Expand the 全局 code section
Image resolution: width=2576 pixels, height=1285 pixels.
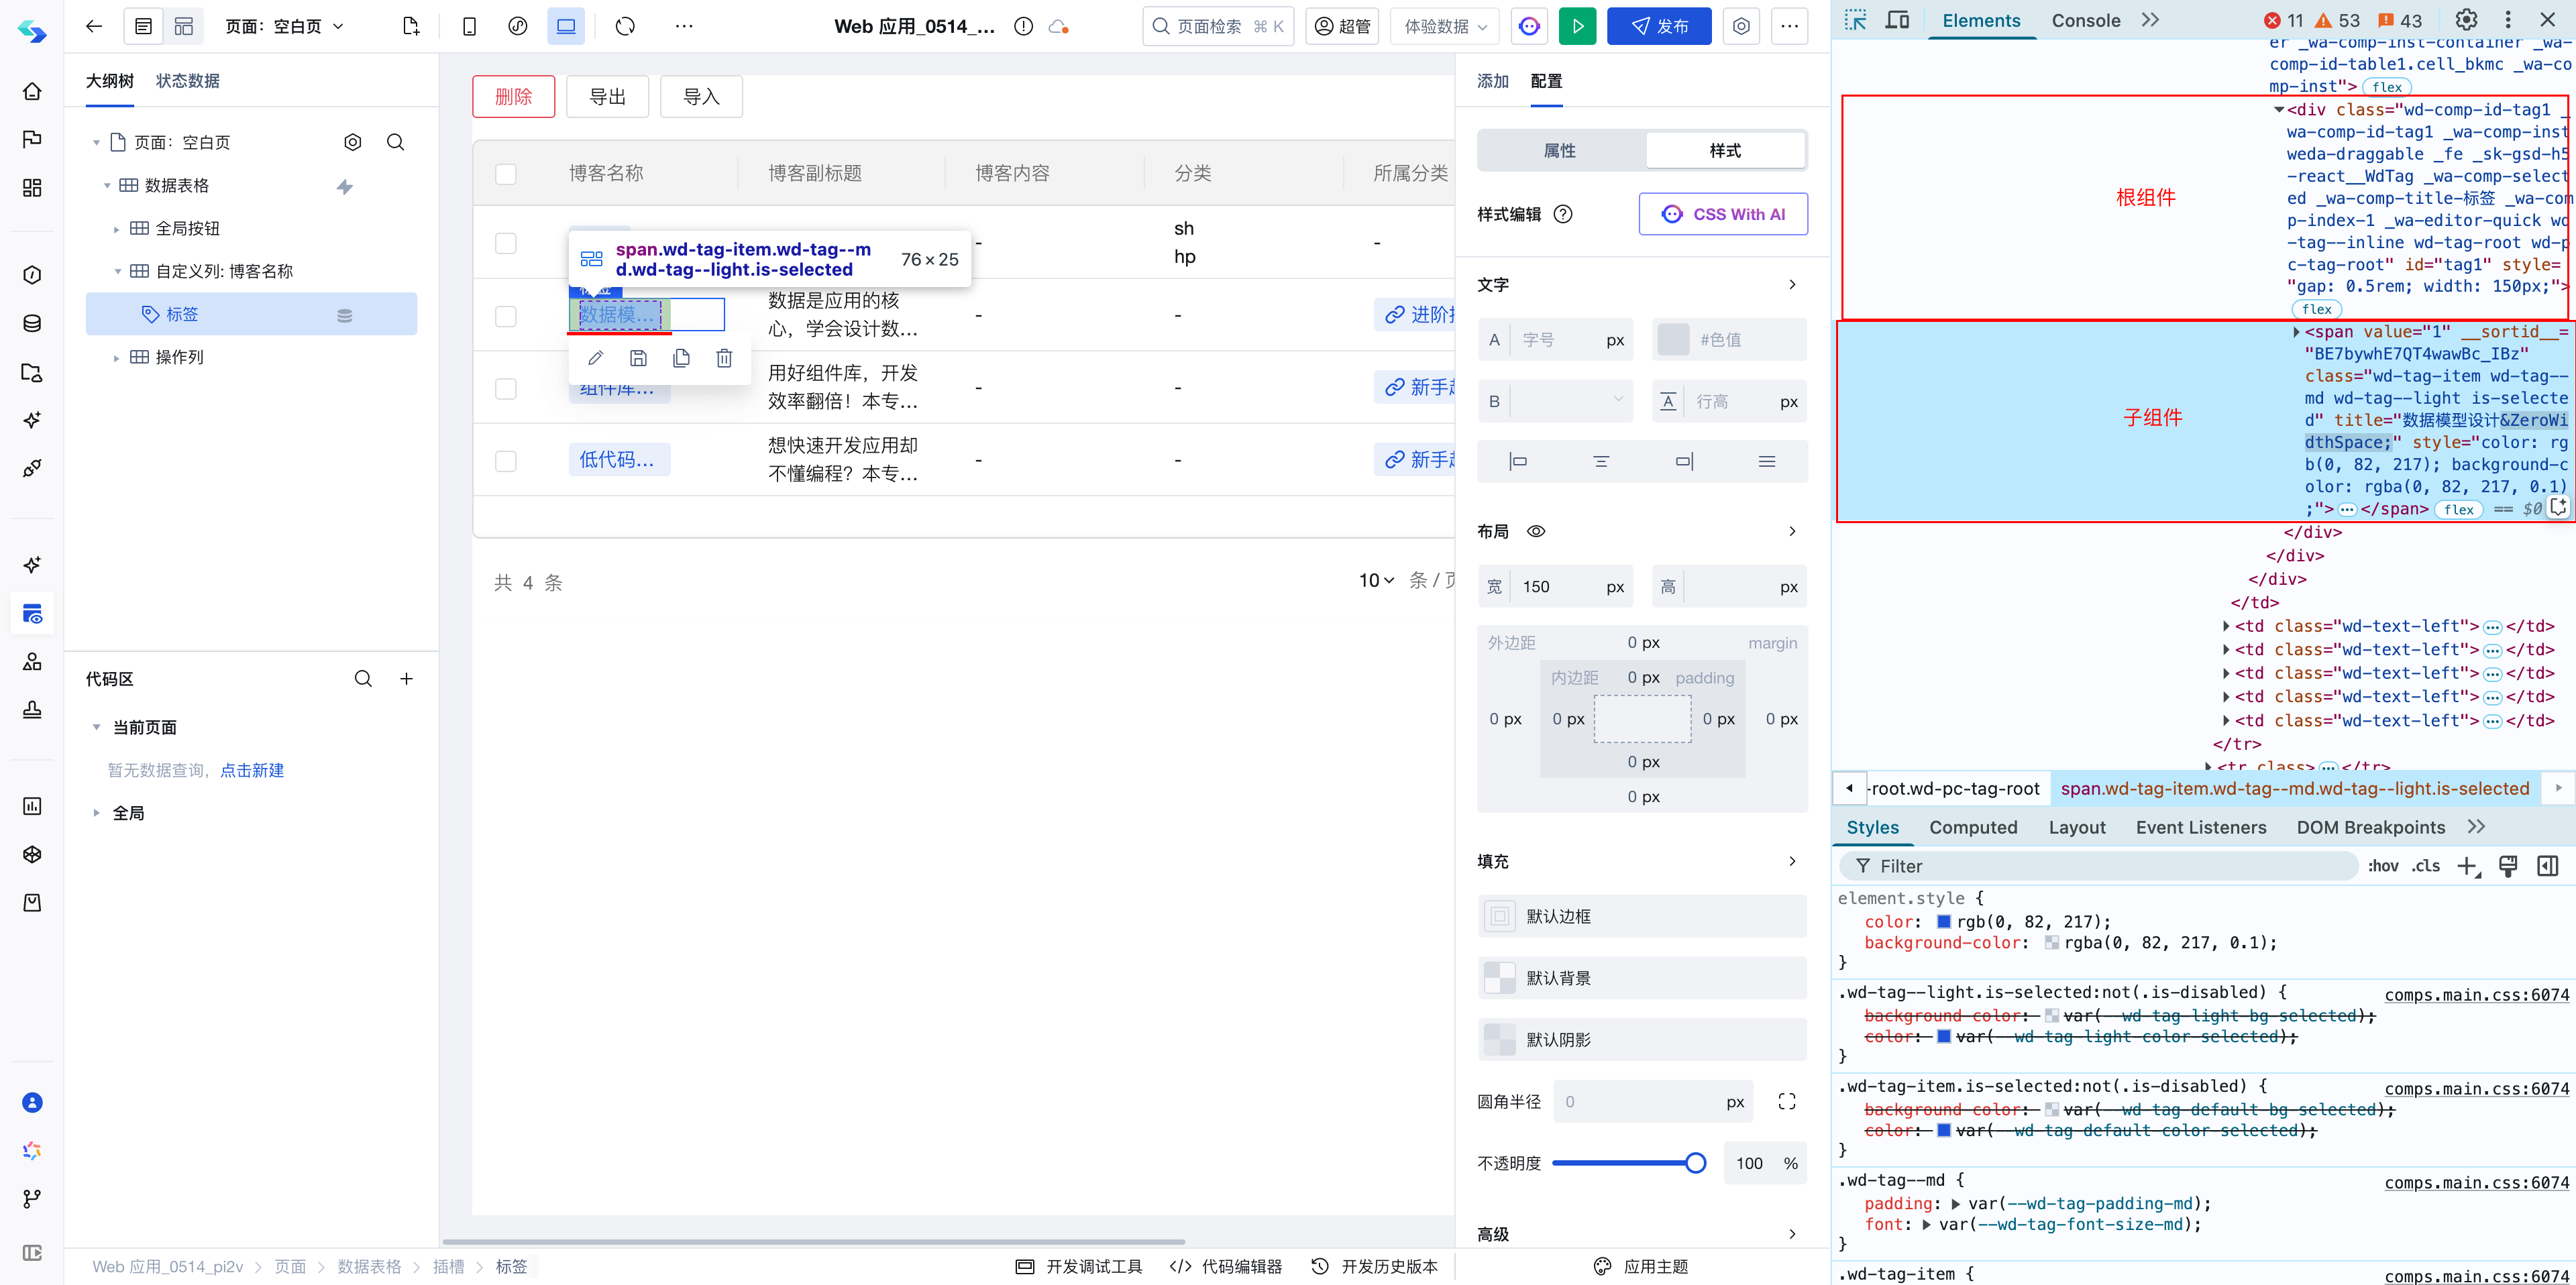(x=96, y=813)
